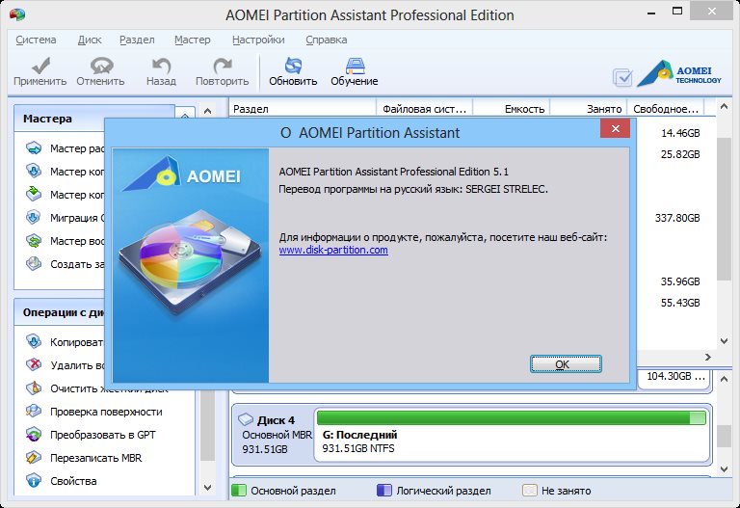This screenshot has height=508, width=740.
Task: Select Проверка поверхности operation
Action: 106,412
